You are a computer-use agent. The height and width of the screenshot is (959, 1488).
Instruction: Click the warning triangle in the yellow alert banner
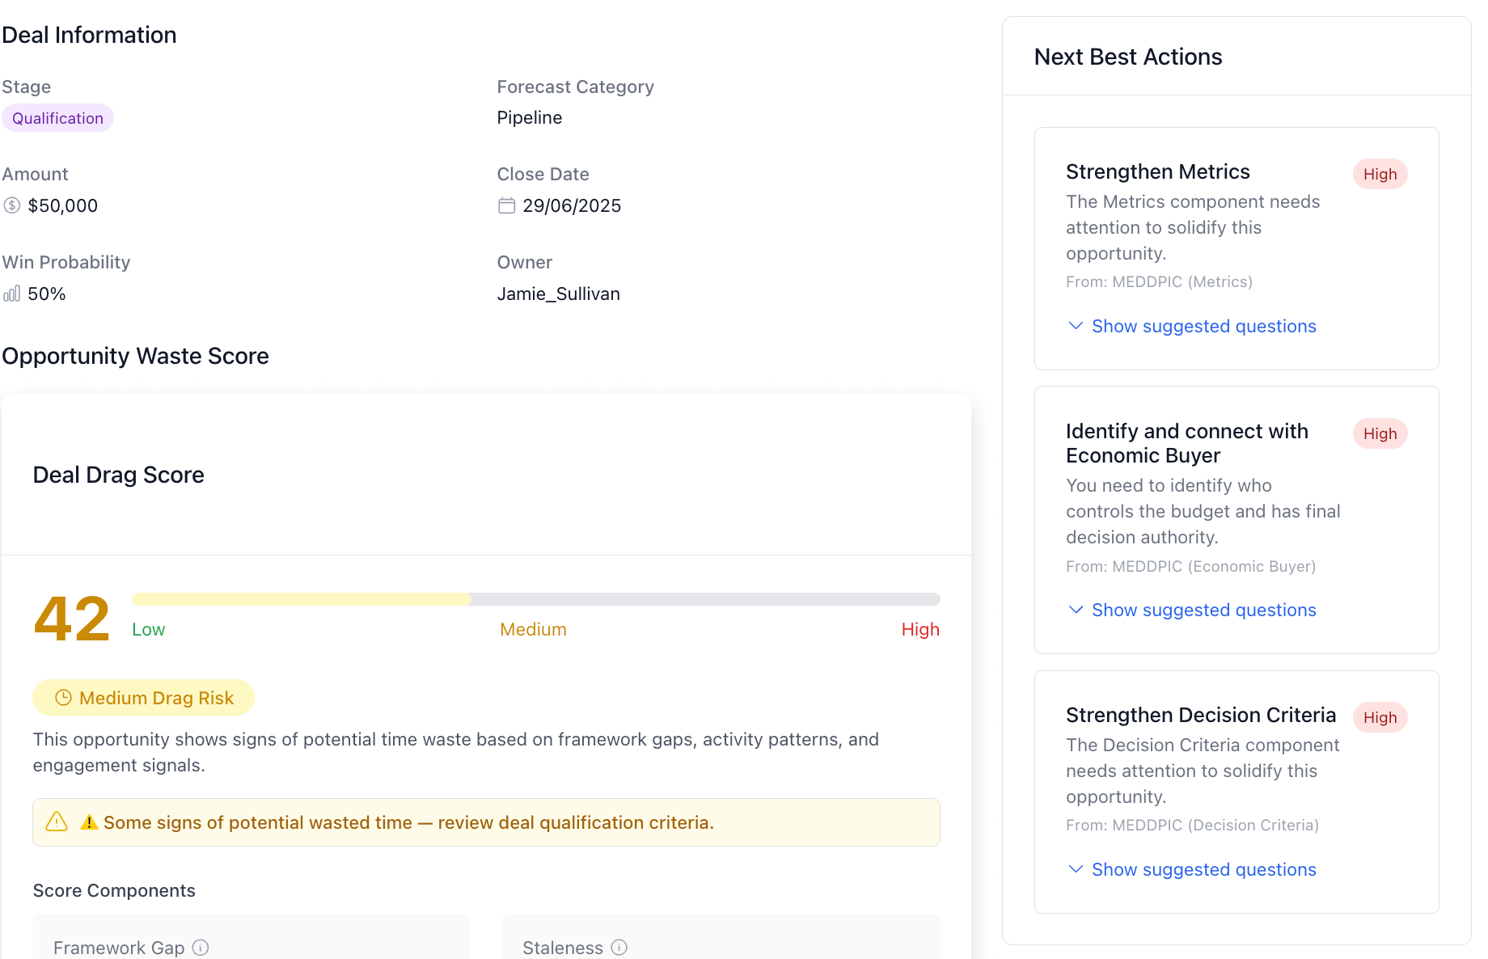coord(56,822)
